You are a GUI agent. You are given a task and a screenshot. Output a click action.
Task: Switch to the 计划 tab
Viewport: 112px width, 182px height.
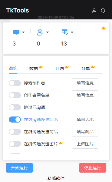pyautogui.click(x=60, y=69)
